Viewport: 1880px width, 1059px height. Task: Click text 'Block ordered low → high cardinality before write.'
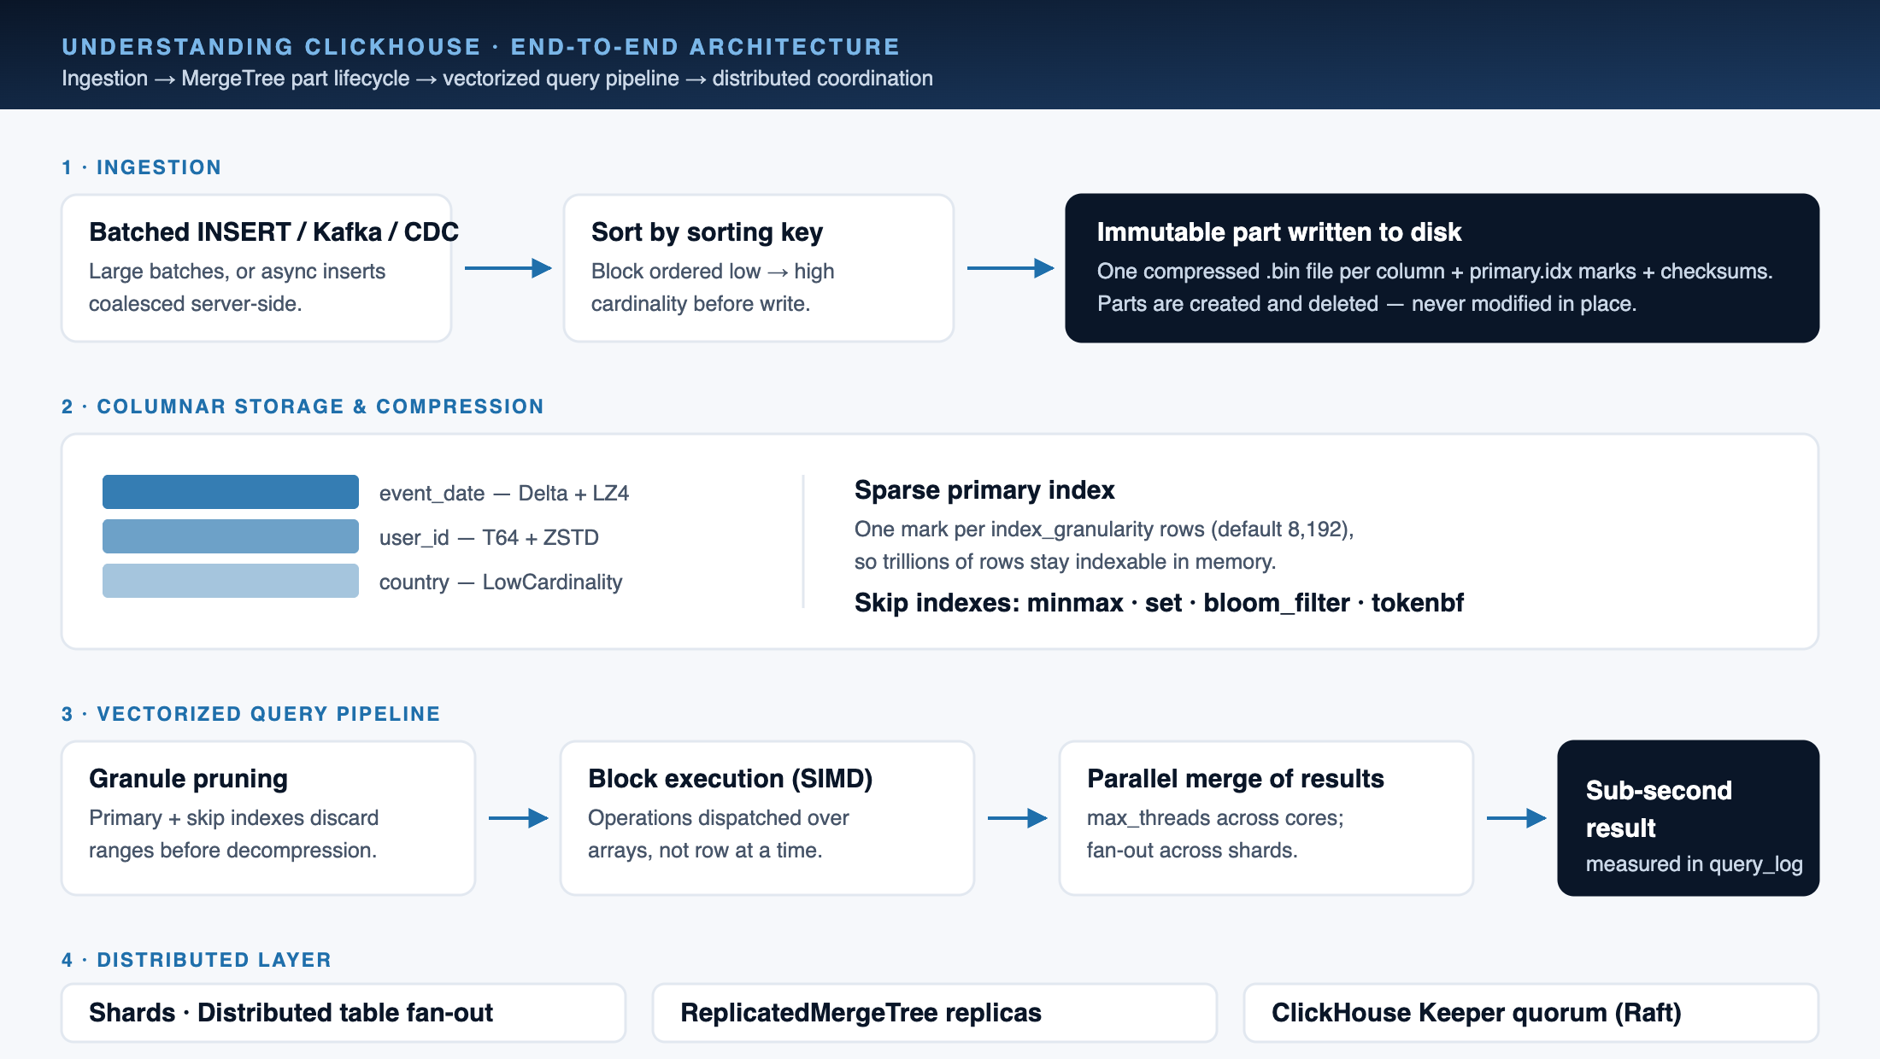(x=713, y=288)
